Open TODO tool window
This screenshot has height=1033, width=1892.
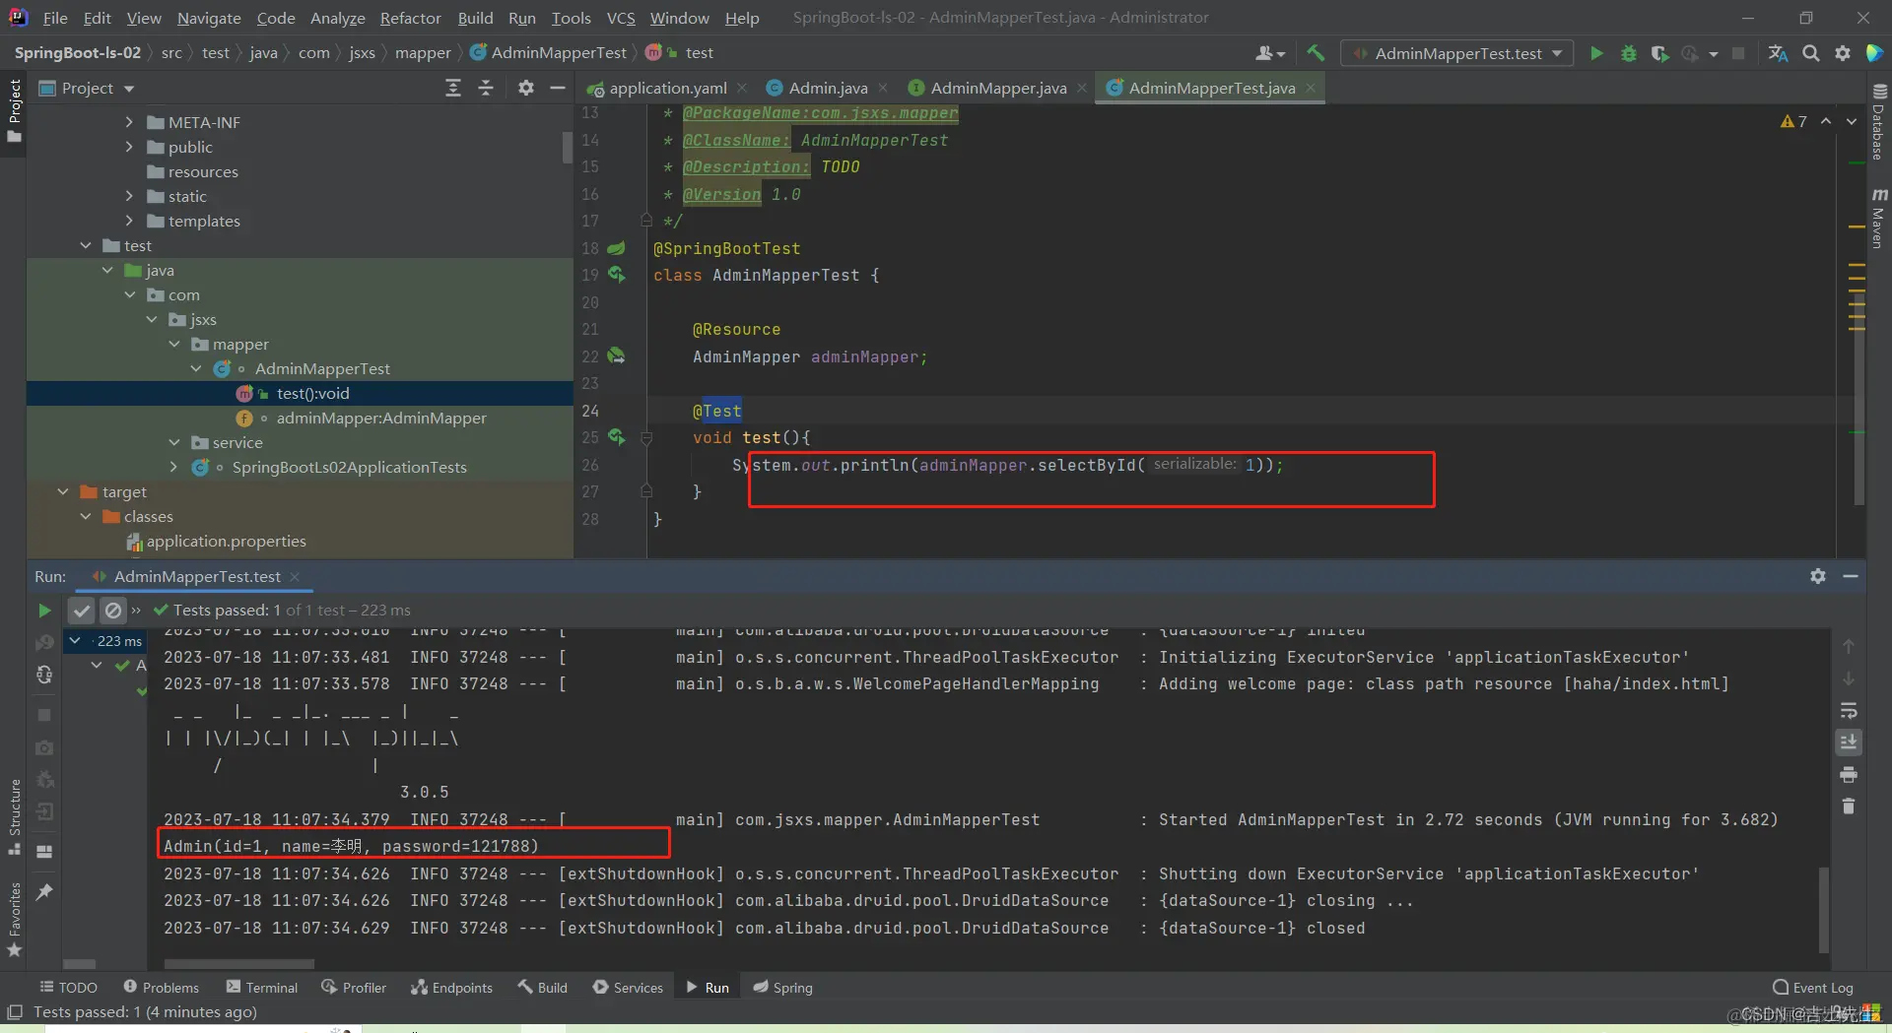[68, 987]
